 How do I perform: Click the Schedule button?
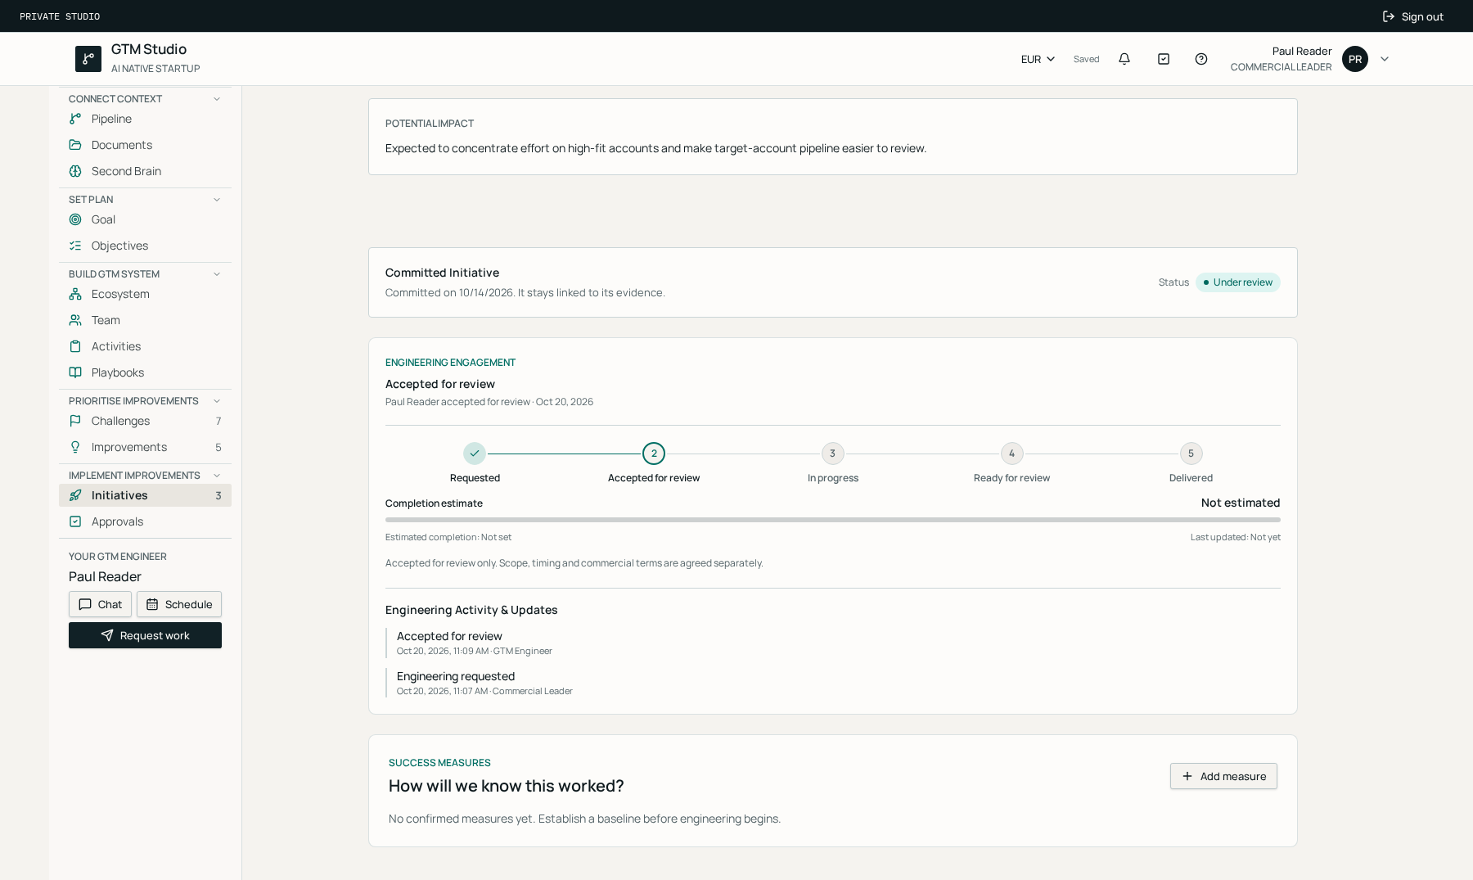[179, 604]
